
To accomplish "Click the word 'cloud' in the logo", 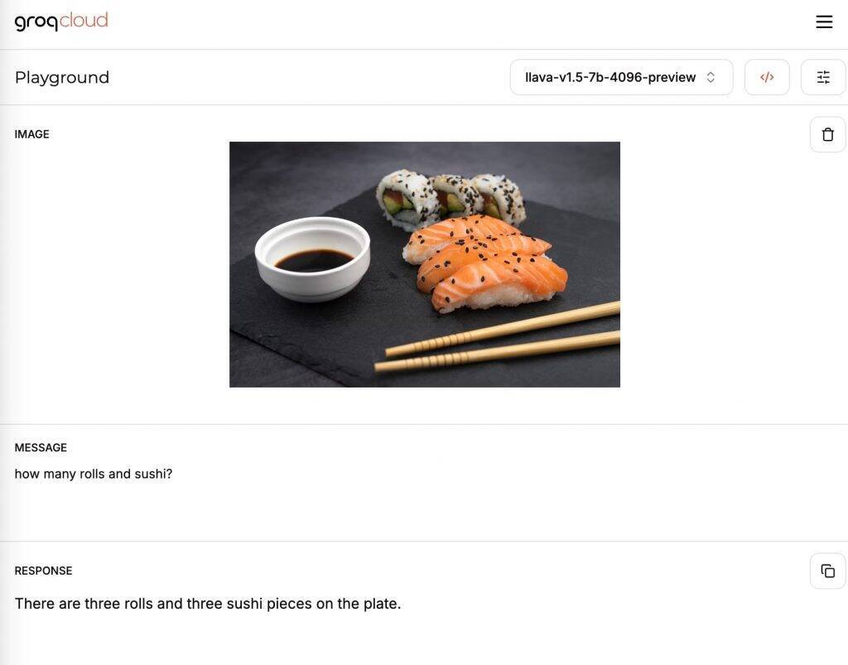I will pyautogui.click(x=84, y=20).
